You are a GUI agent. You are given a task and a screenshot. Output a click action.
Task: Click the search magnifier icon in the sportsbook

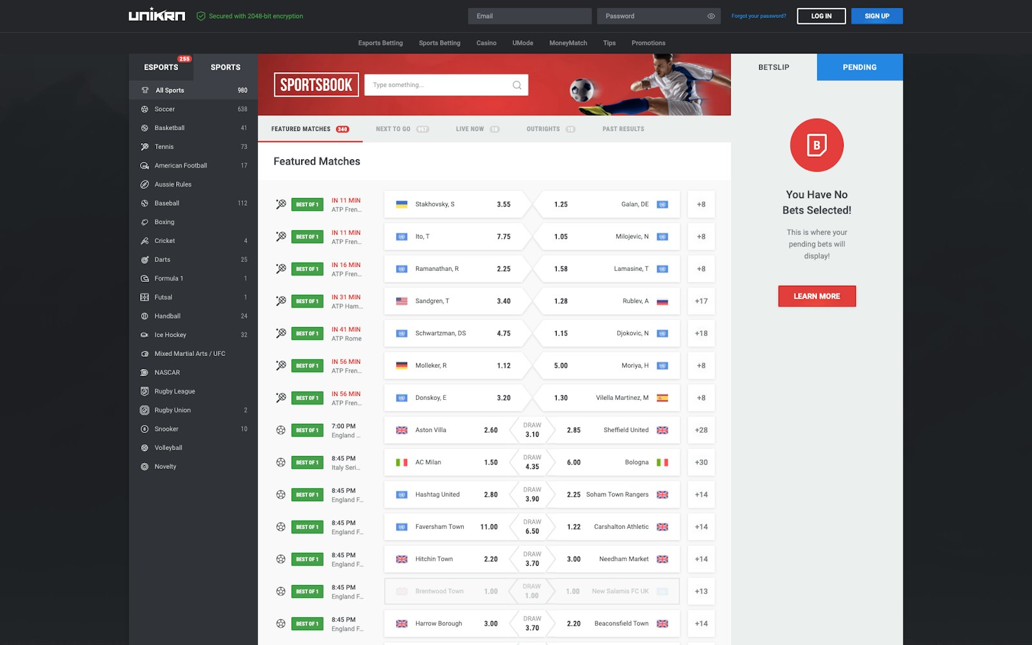pyautogui.click(x=516, y=84)
